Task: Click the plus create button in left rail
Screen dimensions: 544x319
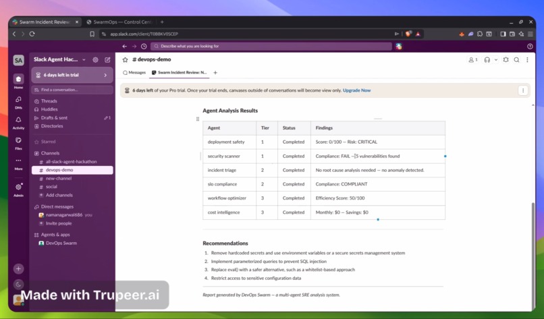Action: [18, 268]
